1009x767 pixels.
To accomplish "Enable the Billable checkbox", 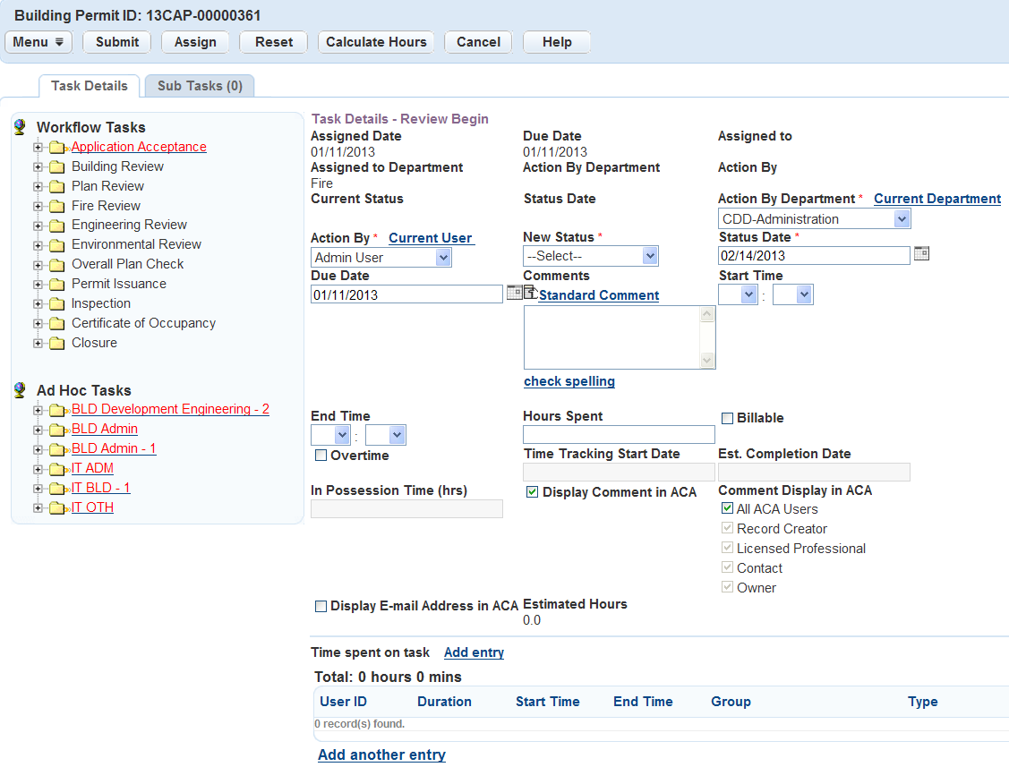I will point(727,419).
